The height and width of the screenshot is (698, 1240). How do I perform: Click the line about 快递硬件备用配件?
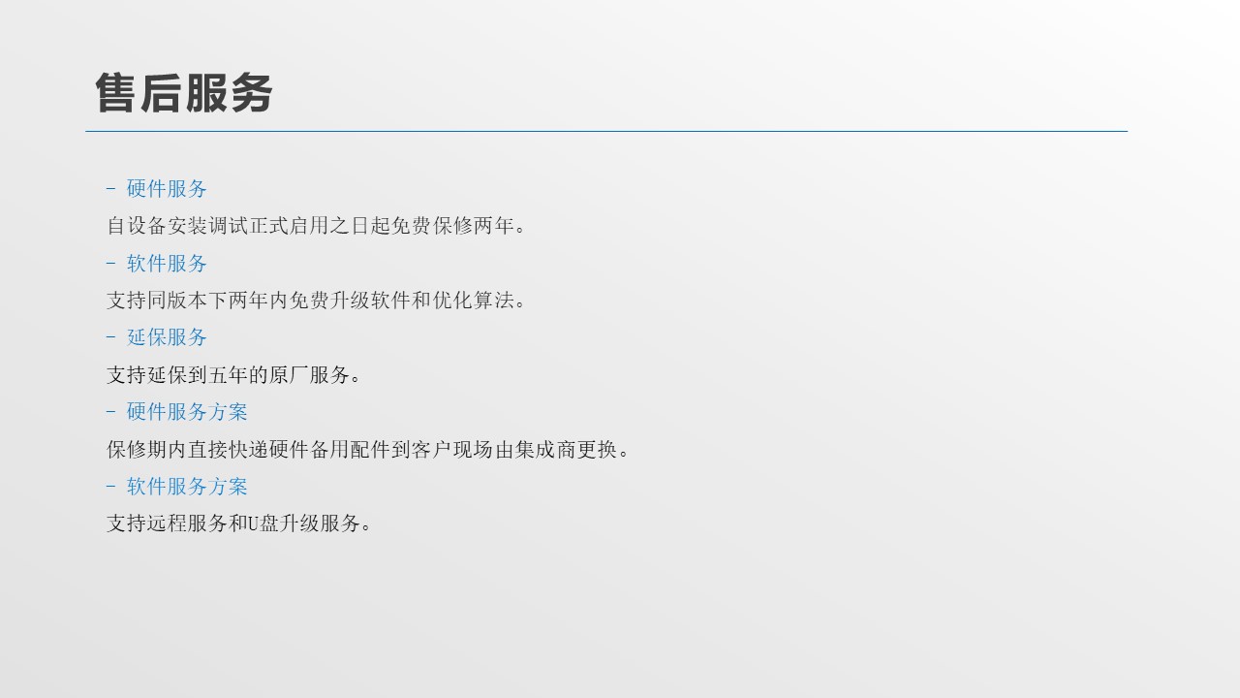(x=369, y=450)
